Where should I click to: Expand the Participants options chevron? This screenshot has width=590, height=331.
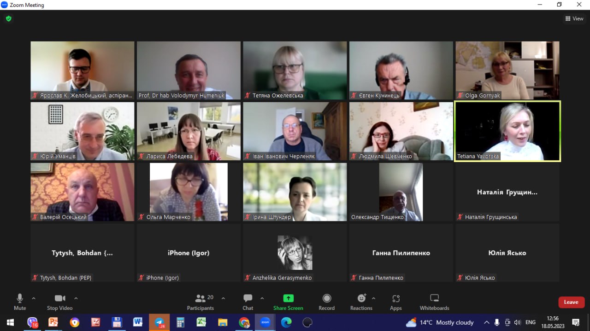pyautogui.click(x=224, y=298)
